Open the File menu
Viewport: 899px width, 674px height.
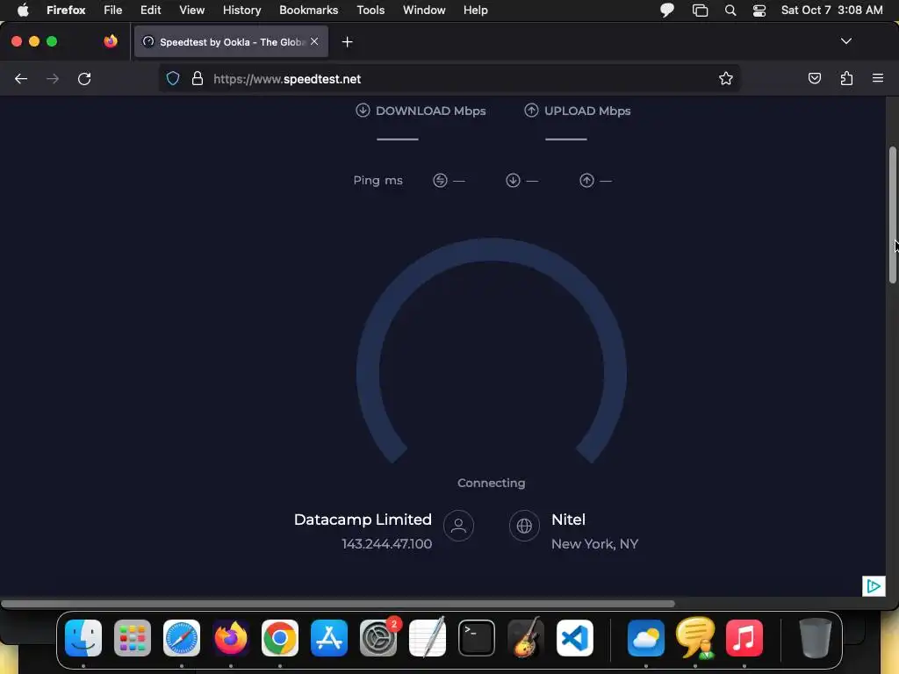112,10
